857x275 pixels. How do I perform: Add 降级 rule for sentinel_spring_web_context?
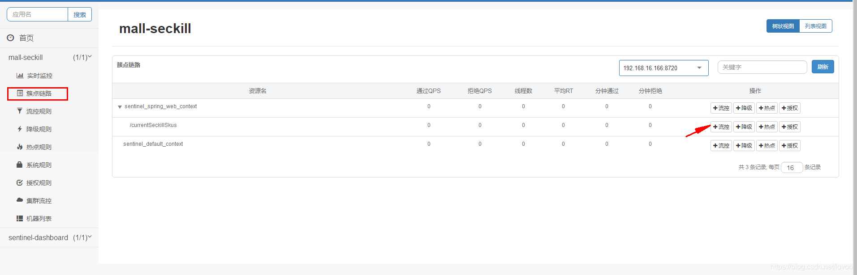pyautogui.click(x=744, y=108)
